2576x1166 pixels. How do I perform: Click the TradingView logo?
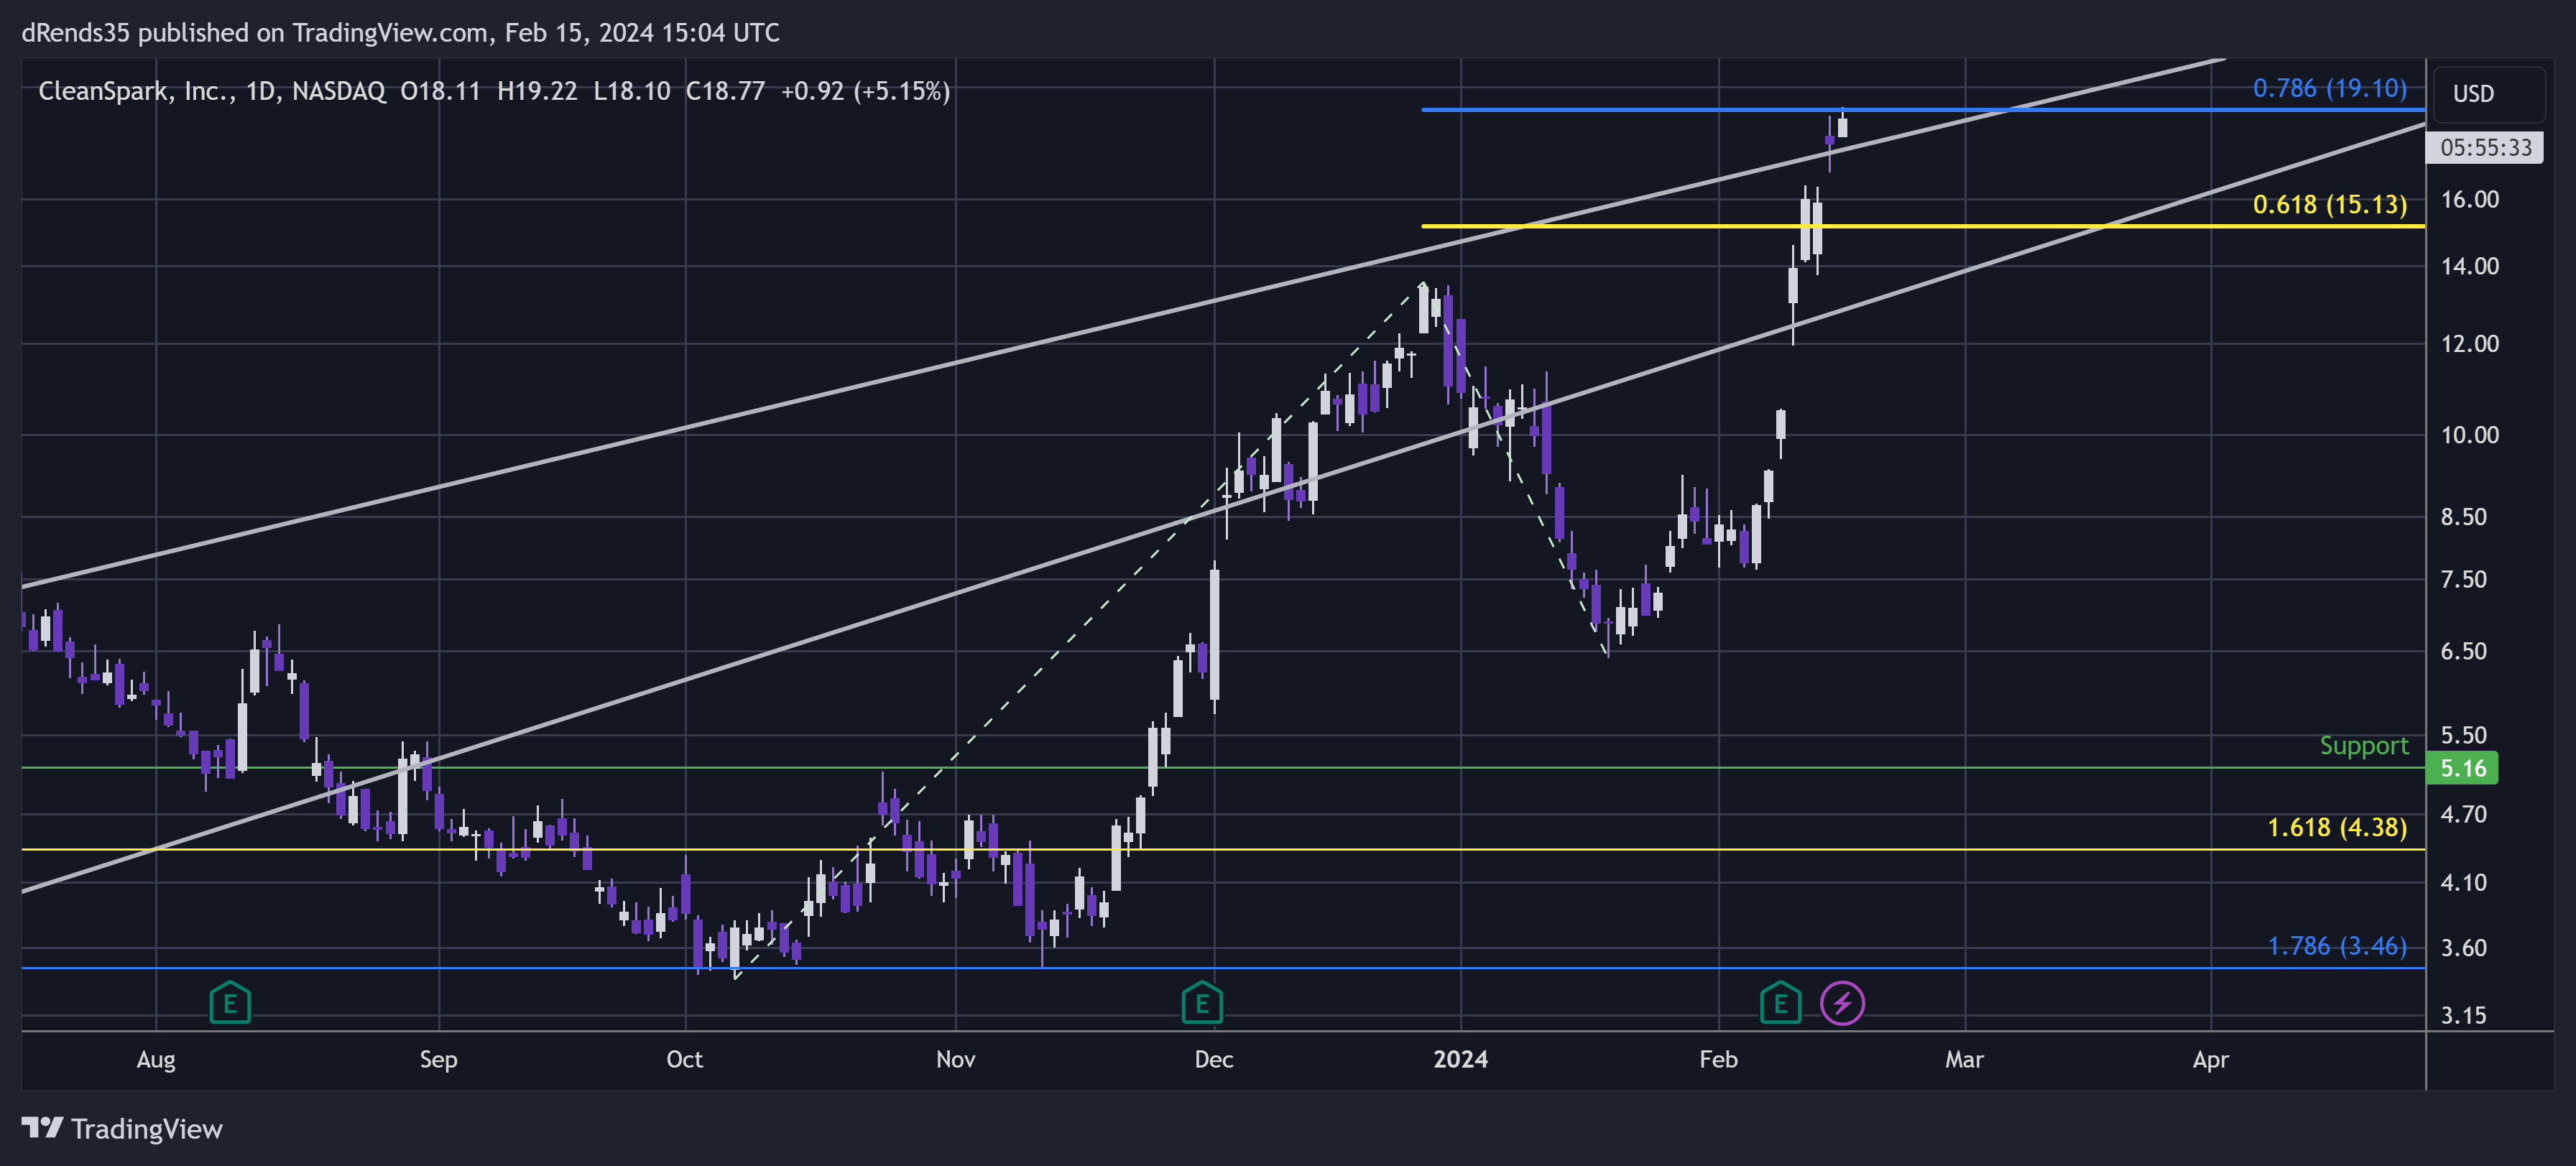pyautogui.click(x=122, y=1129)
